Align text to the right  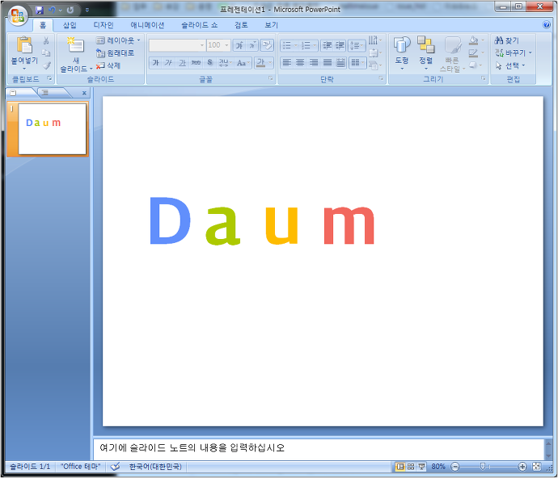314,63
